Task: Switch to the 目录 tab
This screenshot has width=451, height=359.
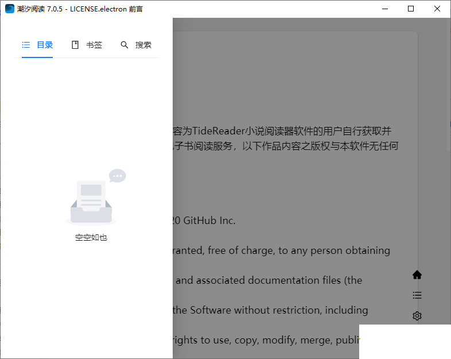Action: (x=37, y=45)
